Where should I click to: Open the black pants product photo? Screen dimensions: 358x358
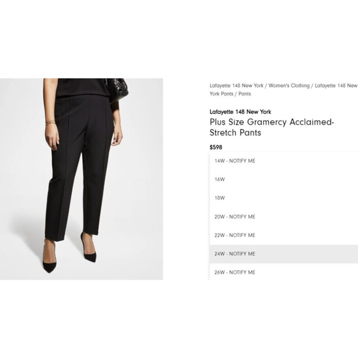[81, 179]
